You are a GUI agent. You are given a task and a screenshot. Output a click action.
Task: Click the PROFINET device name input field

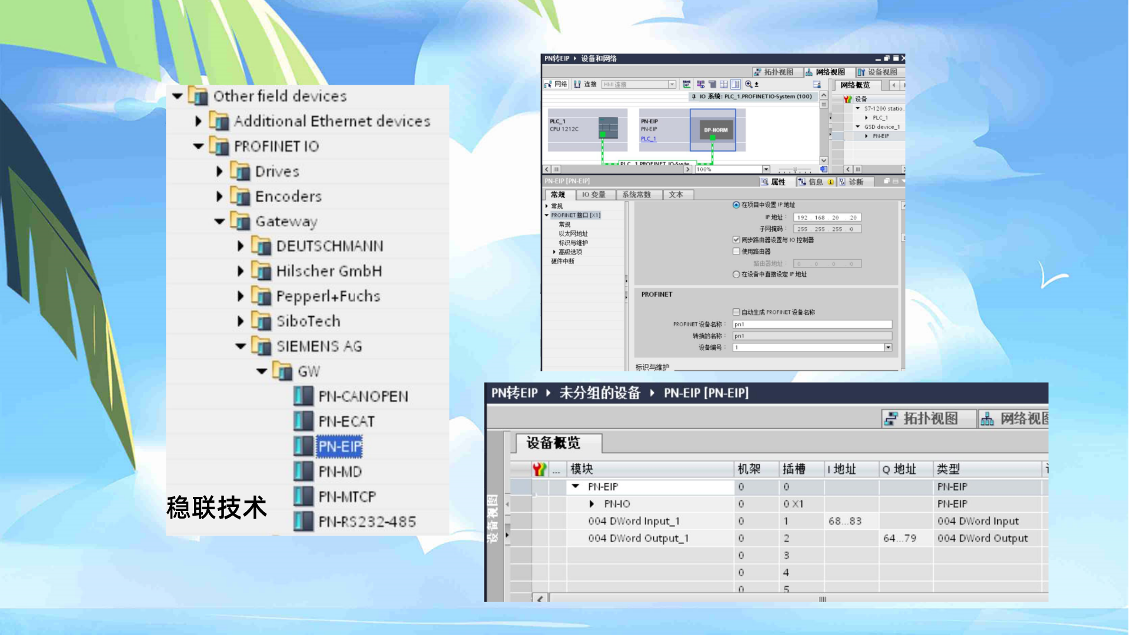click(811, 324)
